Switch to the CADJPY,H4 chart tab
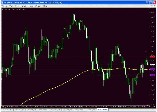 click(x=79, y=110)
